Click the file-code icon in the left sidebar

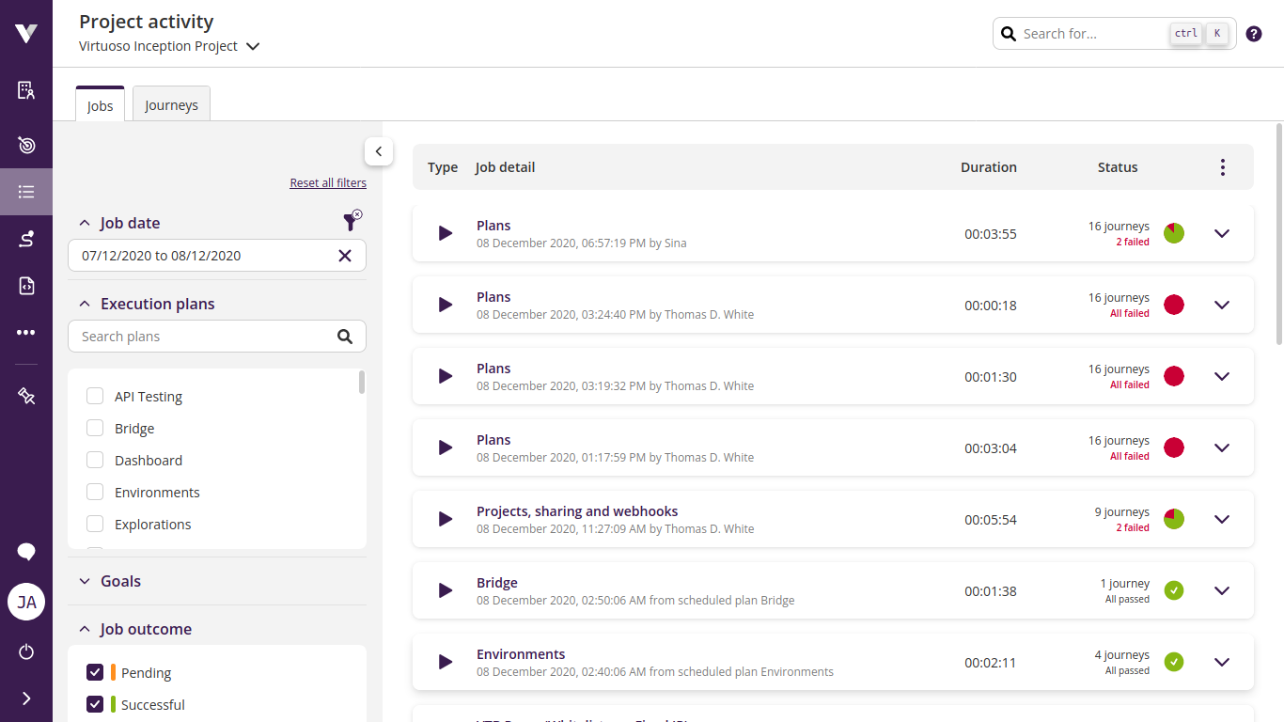point(25,285)
